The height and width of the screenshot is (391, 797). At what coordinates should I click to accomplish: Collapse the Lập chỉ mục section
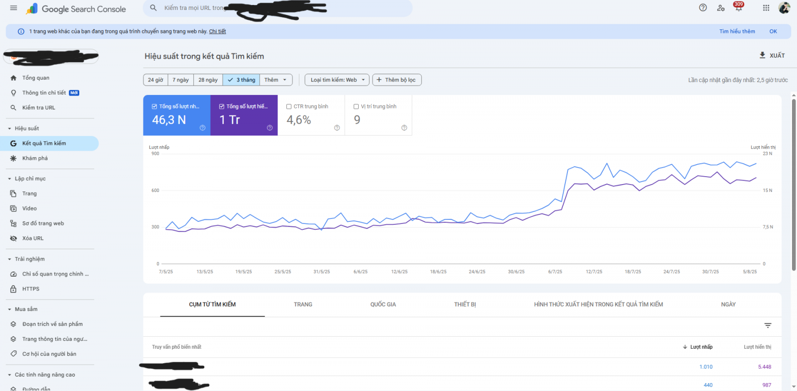(x=9, y=179)
